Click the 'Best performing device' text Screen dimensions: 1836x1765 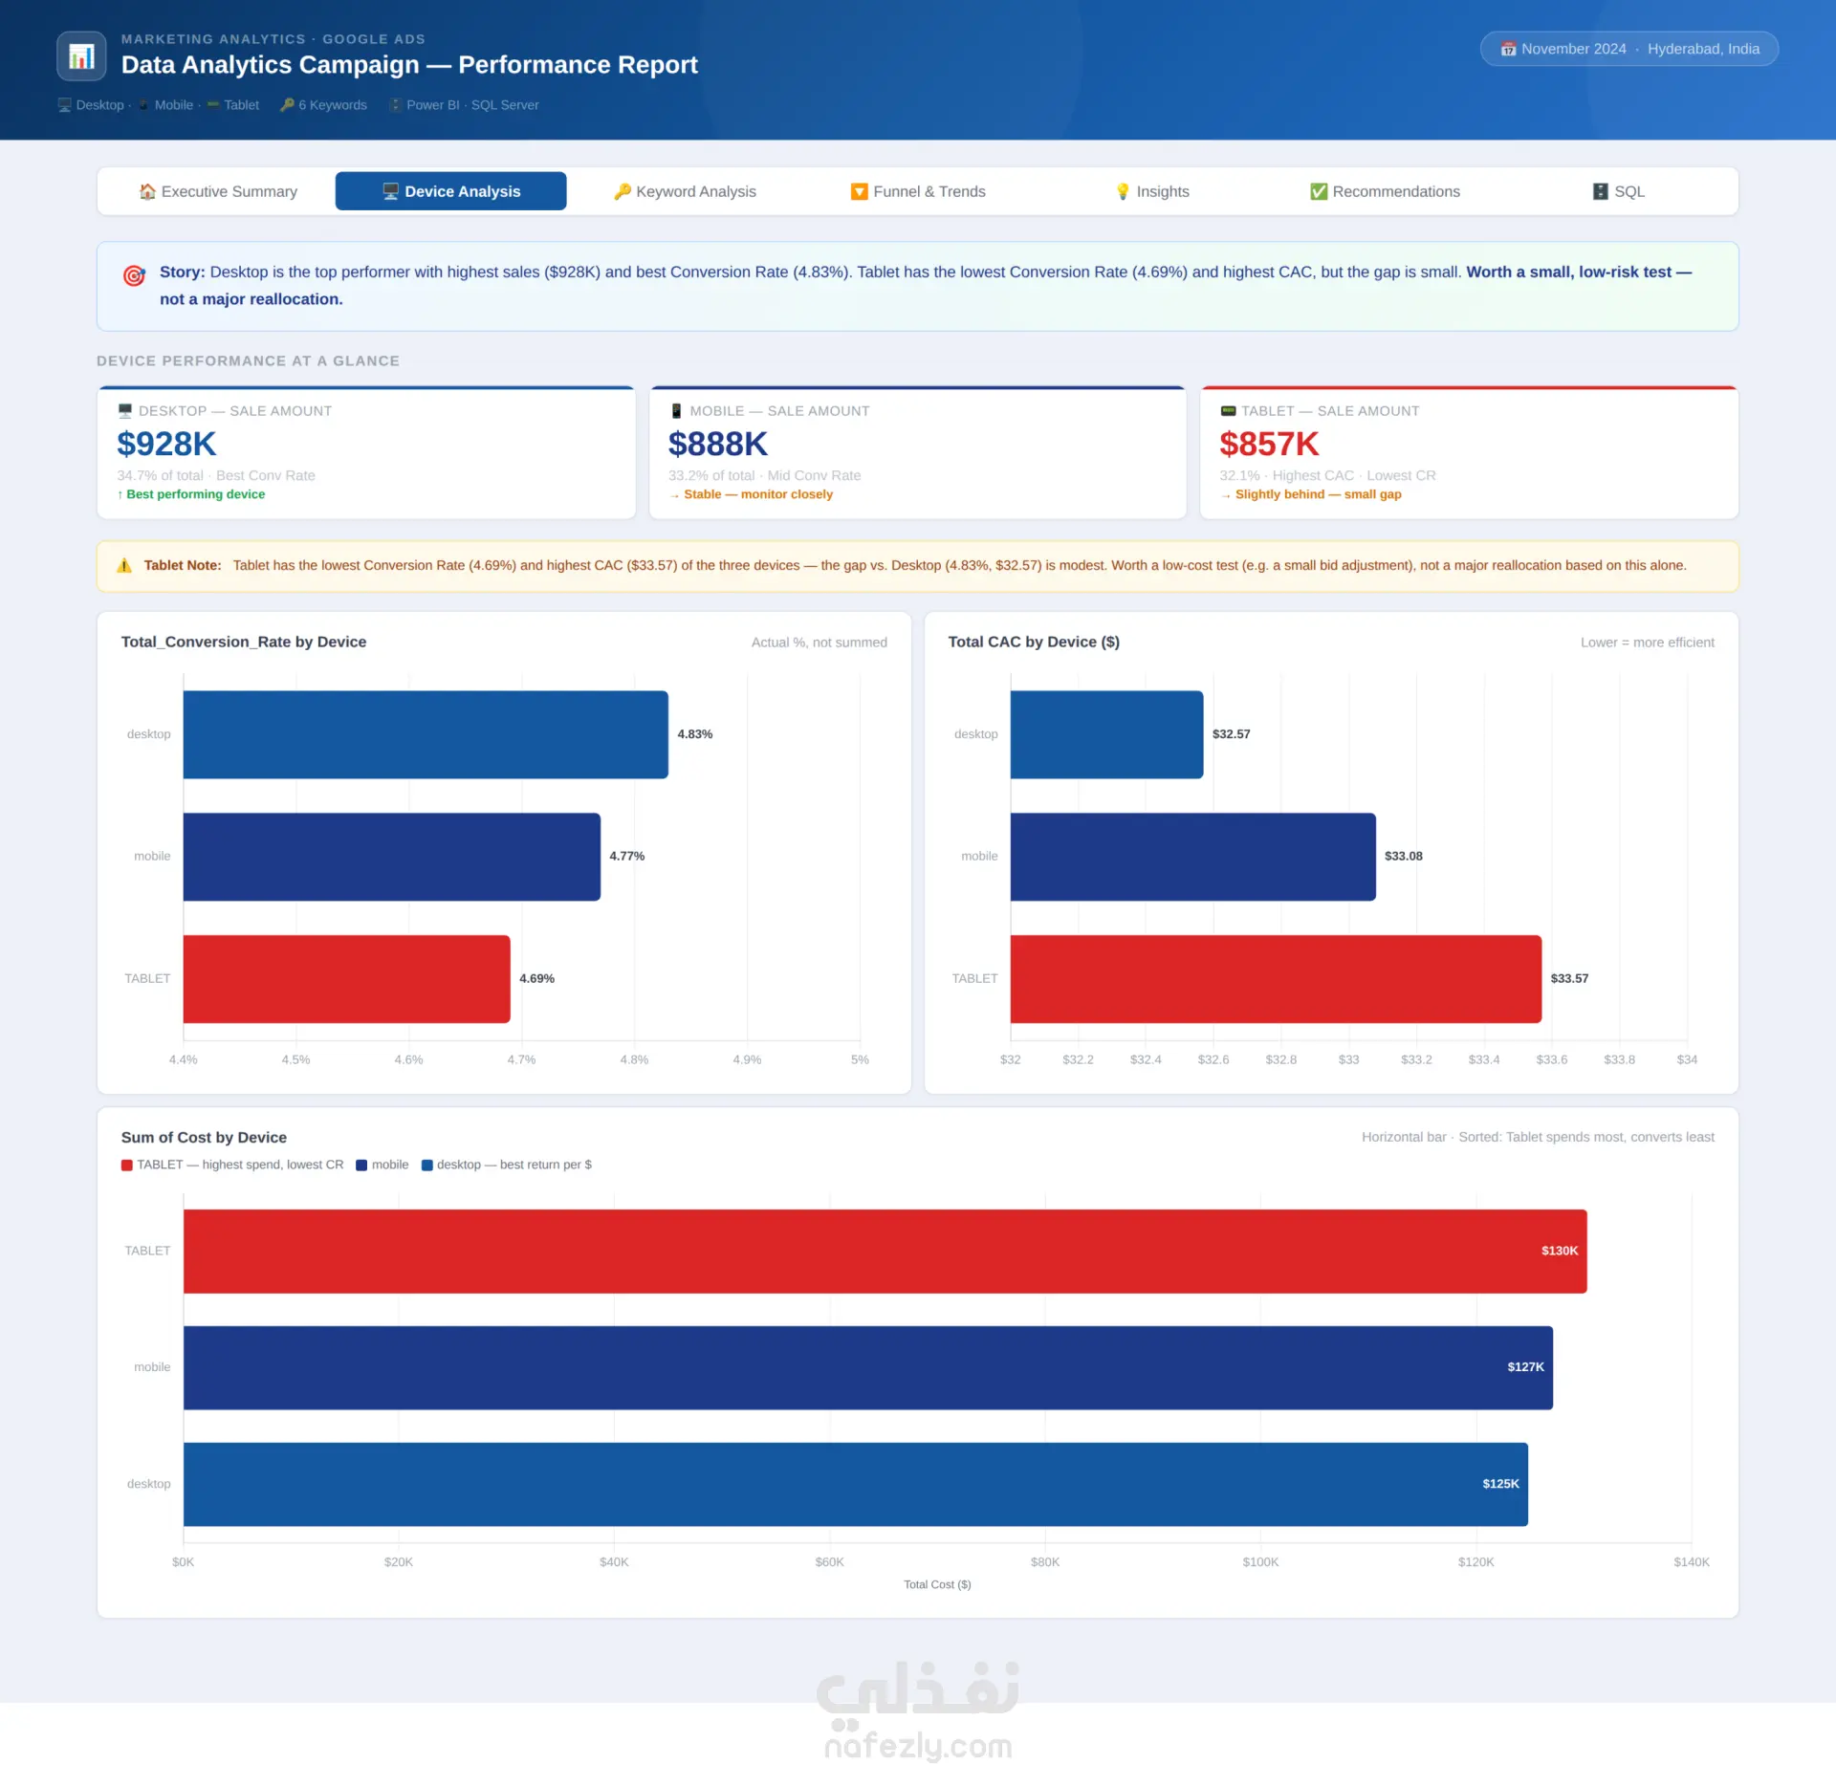pos(196,494)
